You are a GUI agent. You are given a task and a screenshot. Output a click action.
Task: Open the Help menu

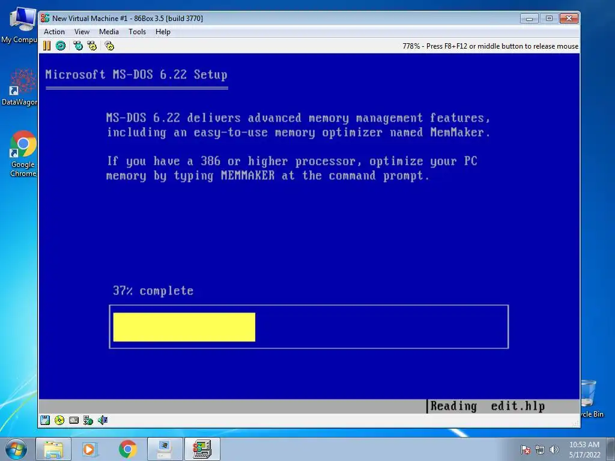(x=163, y=32)
